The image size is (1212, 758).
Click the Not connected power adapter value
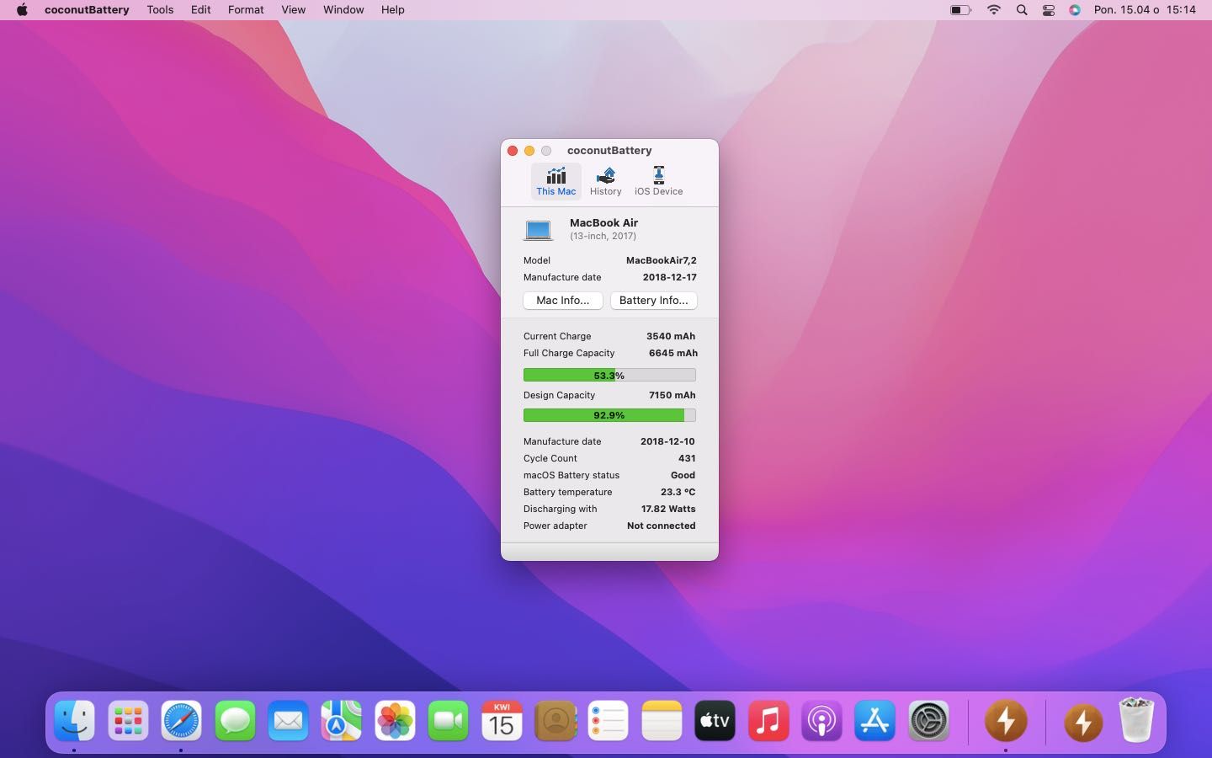click(x=661, y=526)
